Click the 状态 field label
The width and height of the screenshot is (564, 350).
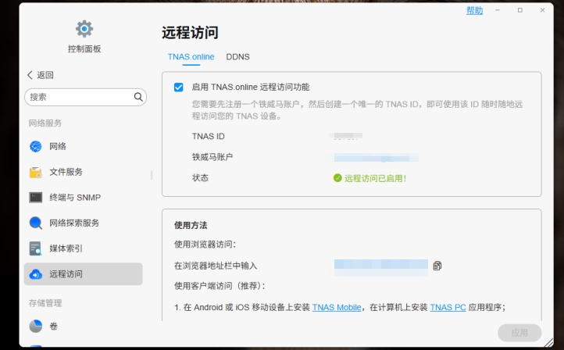click(x=200, y=177)
